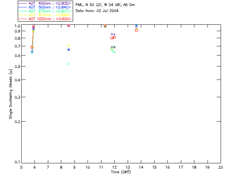Click the x-axis tick label 11
Image resolution: width=227 pixels, height=181 pixels.
(x=101, y=167)
